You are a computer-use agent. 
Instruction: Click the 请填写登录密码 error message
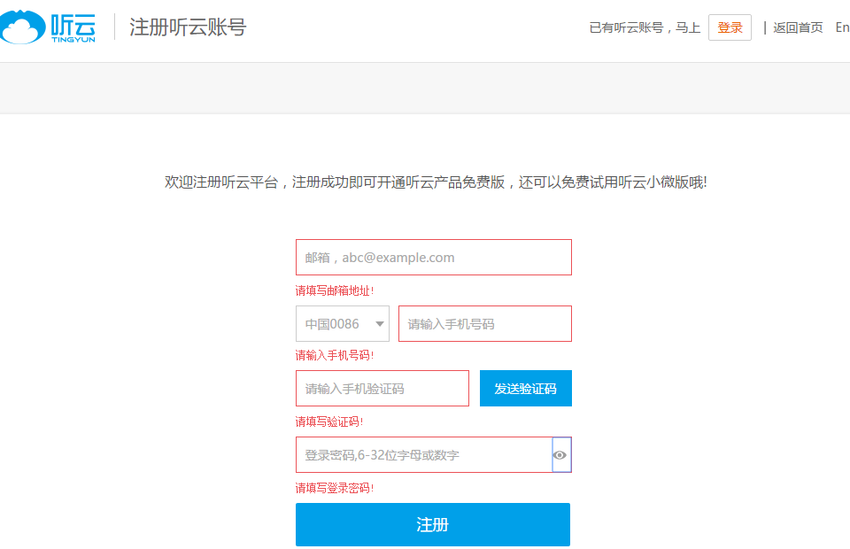[335, 488]
